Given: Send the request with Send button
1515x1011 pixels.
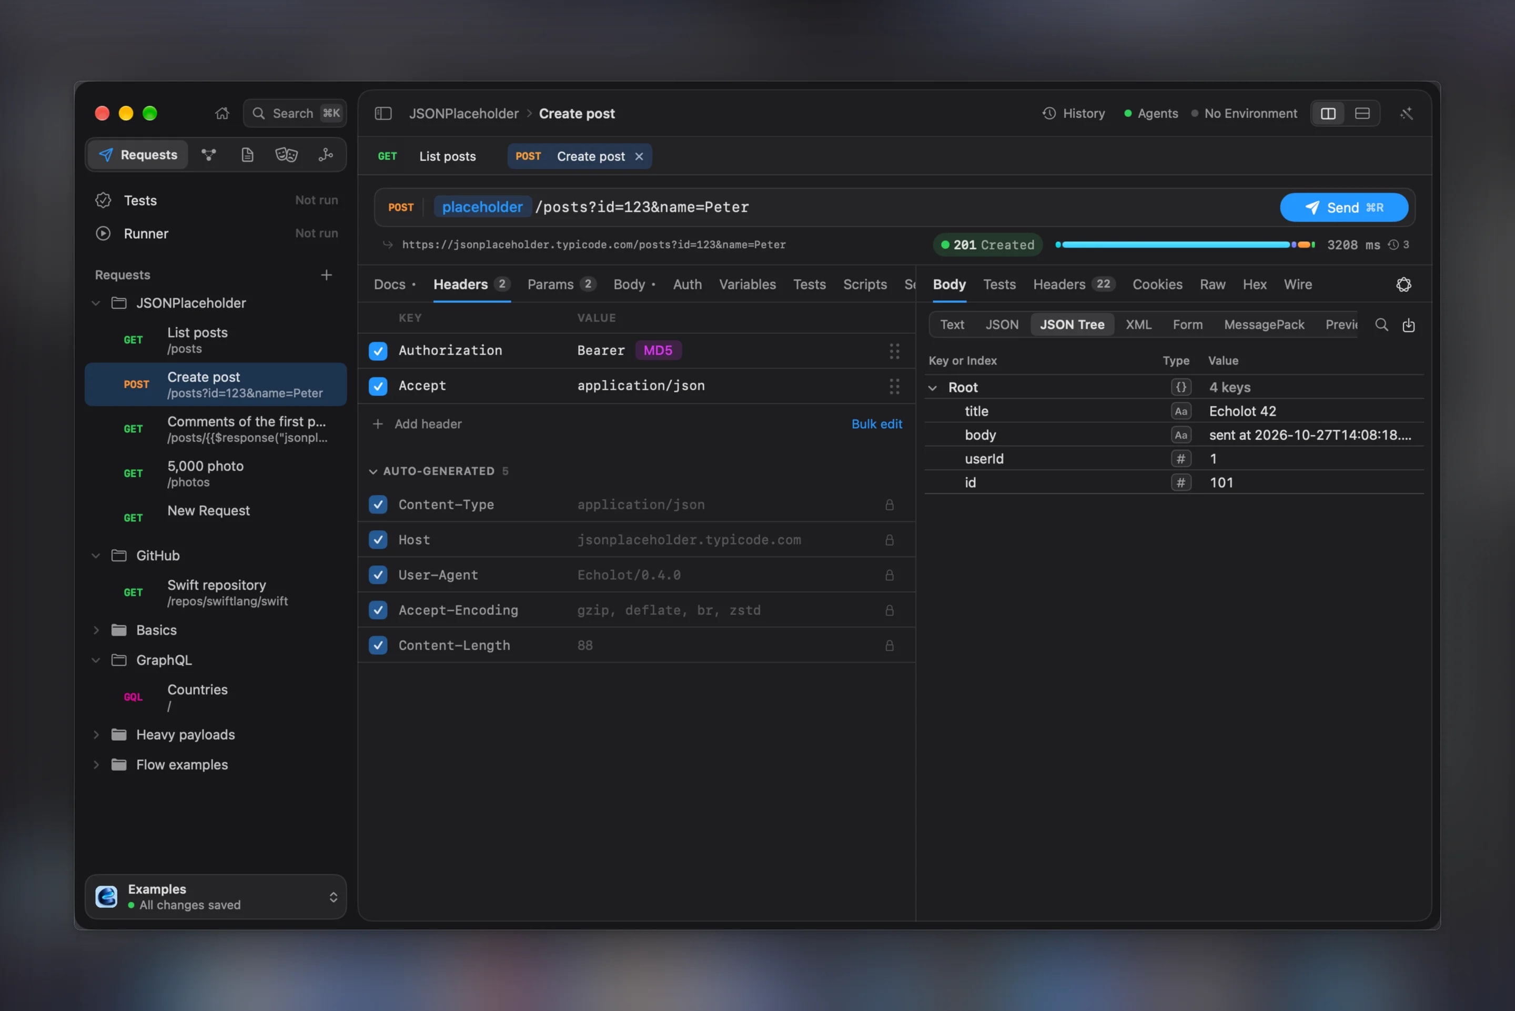Looking at the screenshot, I should pyautogui.click(x=1344, y=208).
